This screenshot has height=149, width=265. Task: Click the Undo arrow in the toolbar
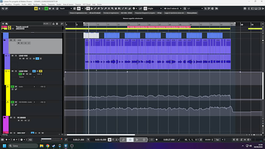coord(3,9)
